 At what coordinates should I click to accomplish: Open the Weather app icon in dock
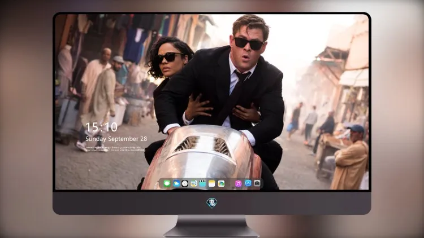(x=176, y=184)
